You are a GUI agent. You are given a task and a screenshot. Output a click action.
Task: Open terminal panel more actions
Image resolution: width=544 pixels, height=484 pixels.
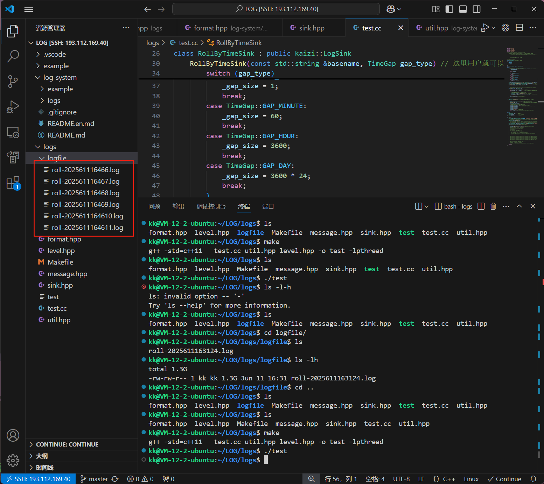pos(506,206)
